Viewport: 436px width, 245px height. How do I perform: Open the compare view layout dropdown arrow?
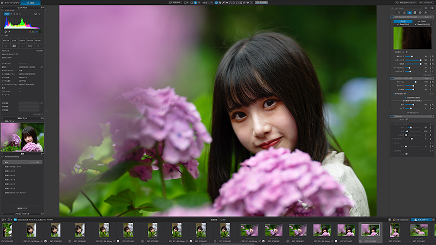point(187,3)
